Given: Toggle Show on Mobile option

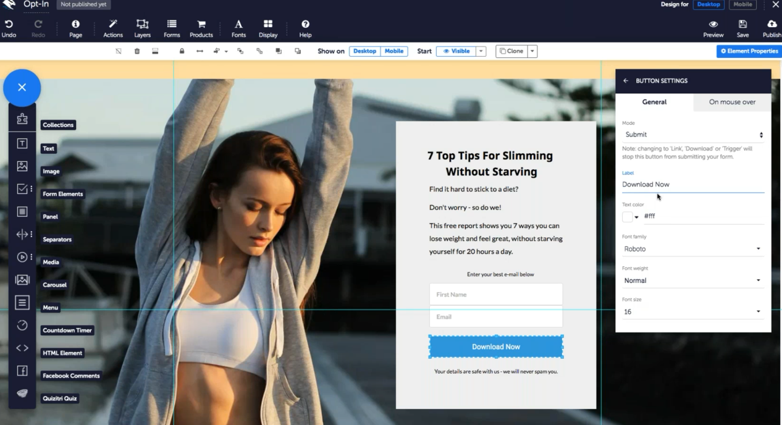Looking at the screenshot, I should coord(394,51).
